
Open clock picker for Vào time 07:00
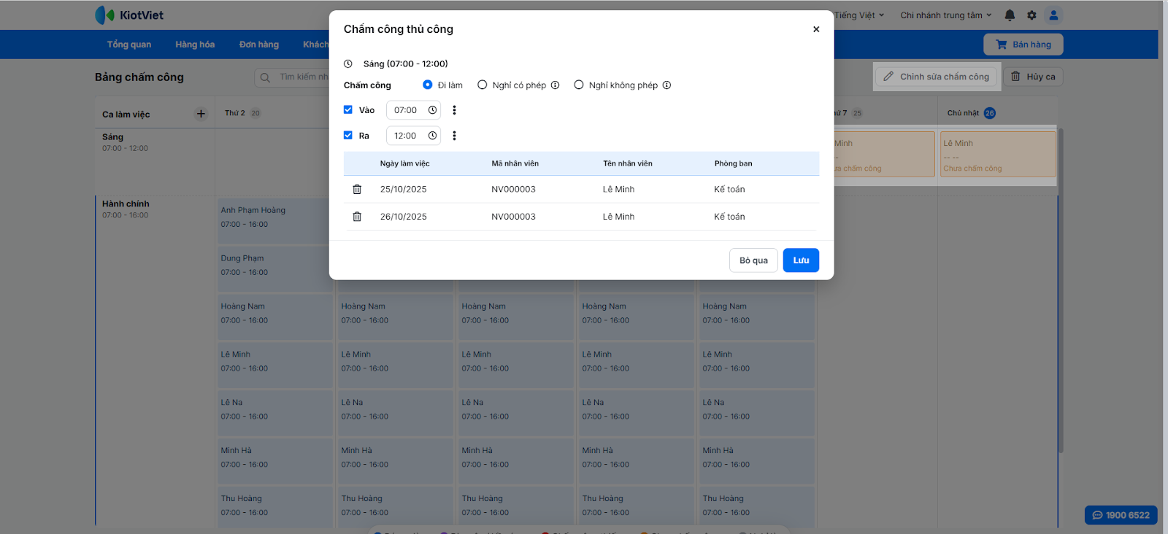coord(432,110)
